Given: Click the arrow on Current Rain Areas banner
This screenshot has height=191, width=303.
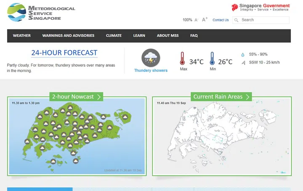Looking at the screenshot, I should click(247, 97).
